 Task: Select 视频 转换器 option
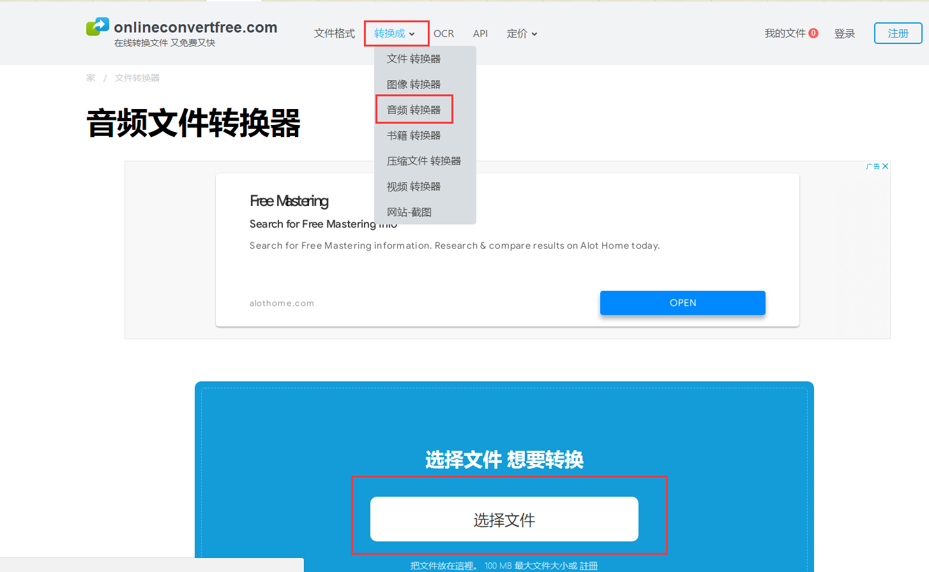point(414,186)
